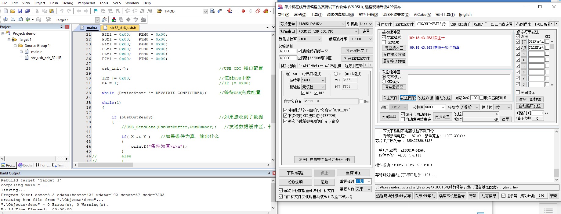The width and height of the screenshot is (561, 214).
Task: Open the Peripherals menu in Keil
Action: point(86,3)
